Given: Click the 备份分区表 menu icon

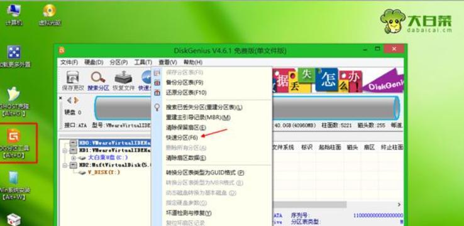Looking at the screenshot, I should 157,83.
